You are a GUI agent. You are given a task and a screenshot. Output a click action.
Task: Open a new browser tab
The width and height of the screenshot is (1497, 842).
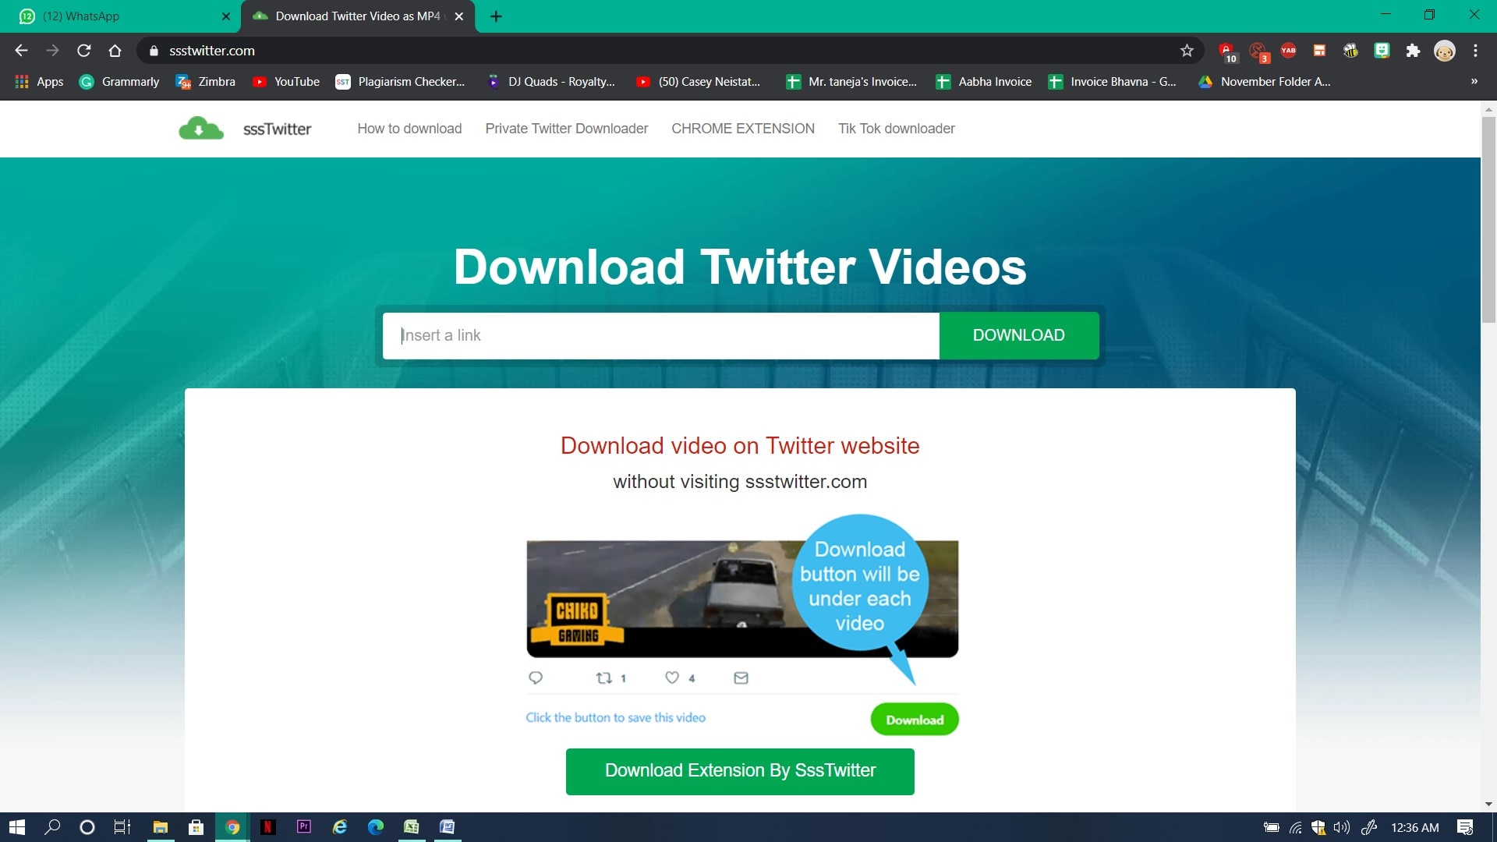pyautogui.click(x=496, y=16)
